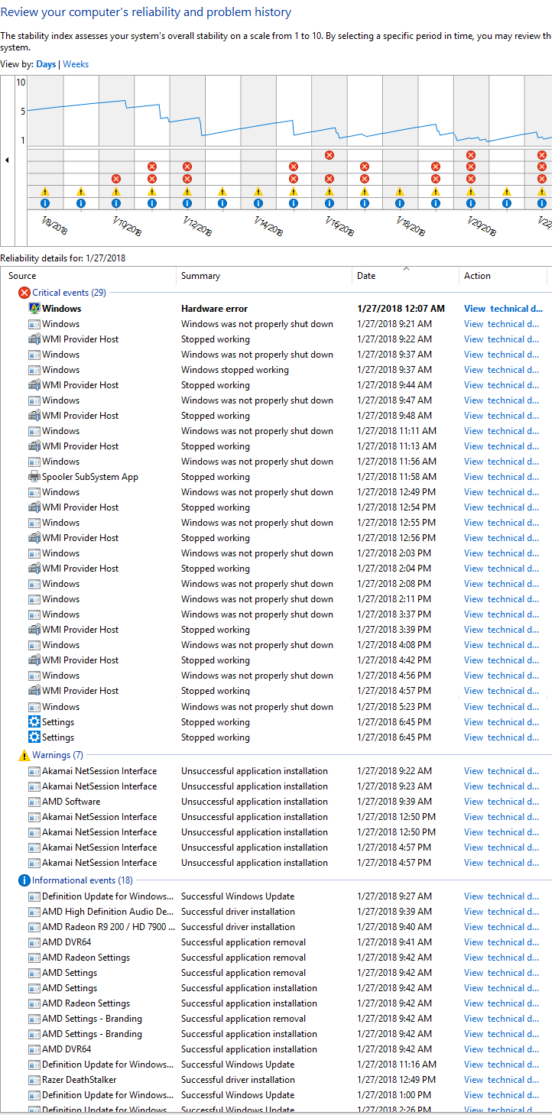This screenshot has height=1115, width=555.
Task: Switch the chart view to Days
Action: [x=46, y=64]
